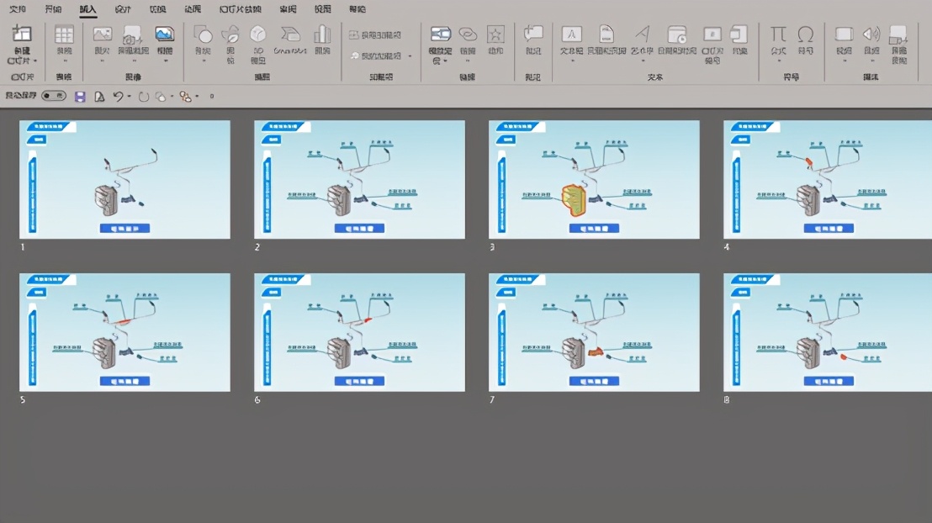Click the Video icon
This screenshot has width=932, height=523.
(844, 34)
